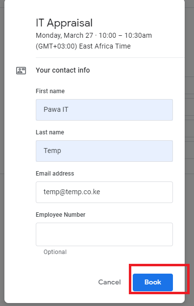Click the empty Employee Number field

coord(104,234)
